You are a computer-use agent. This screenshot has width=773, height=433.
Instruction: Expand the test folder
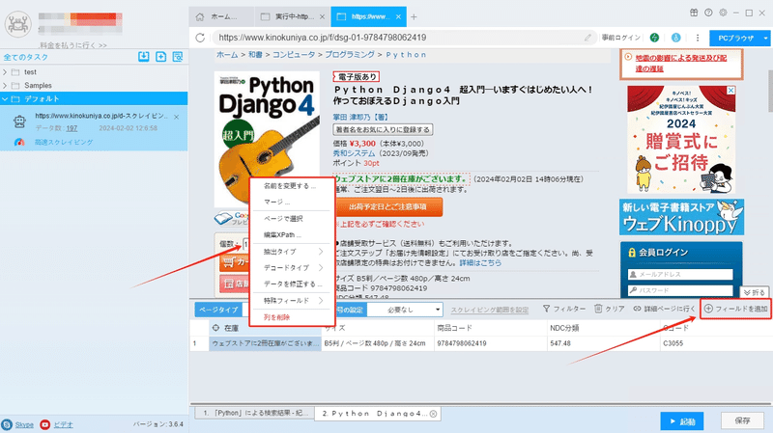[x=5, y=71]
